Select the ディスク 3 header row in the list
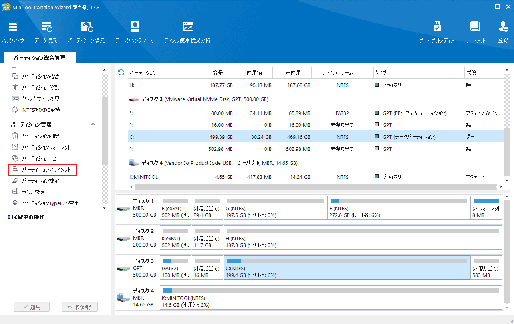 [x=316, y=99]
